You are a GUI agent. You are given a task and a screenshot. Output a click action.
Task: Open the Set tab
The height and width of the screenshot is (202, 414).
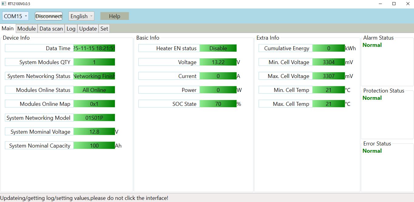104,29
